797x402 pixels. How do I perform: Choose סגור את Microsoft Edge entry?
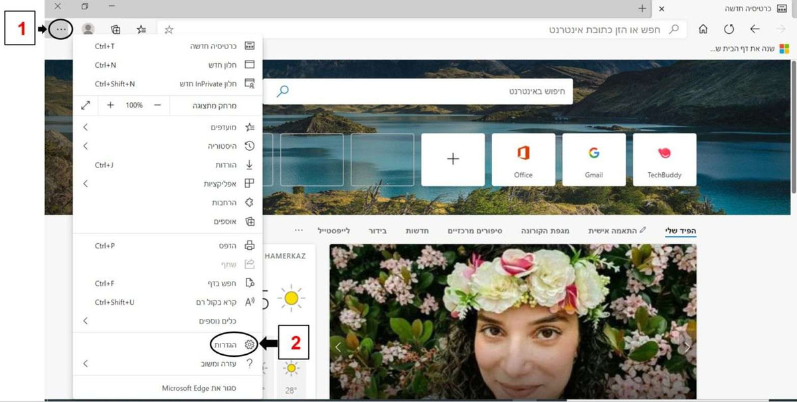click(167, 387)
